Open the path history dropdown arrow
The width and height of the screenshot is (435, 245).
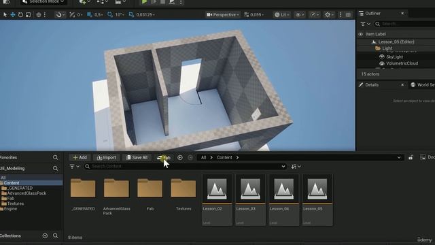click(399, 157)
